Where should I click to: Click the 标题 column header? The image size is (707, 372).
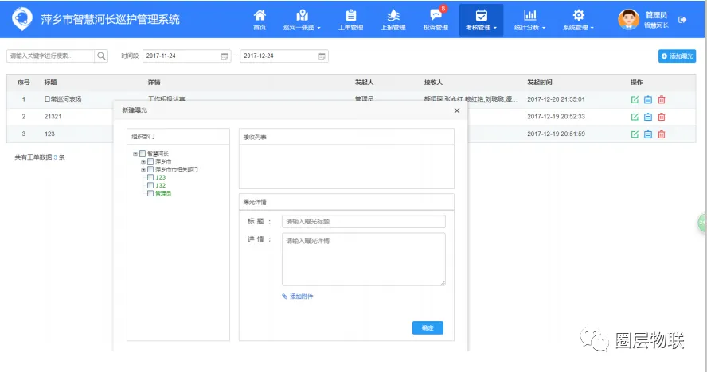50,83
